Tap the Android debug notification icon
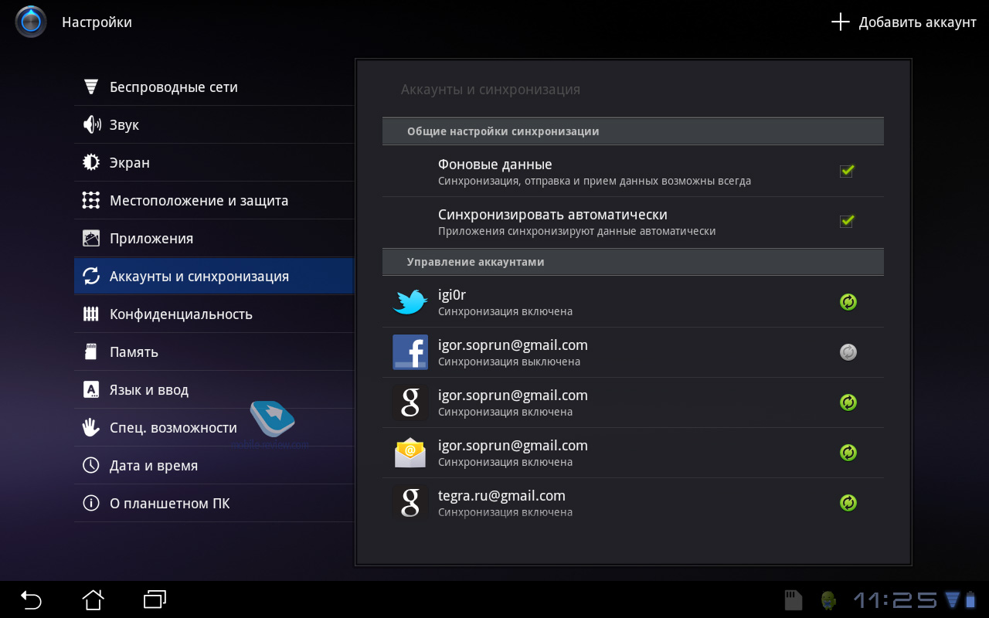 (828, 600)
